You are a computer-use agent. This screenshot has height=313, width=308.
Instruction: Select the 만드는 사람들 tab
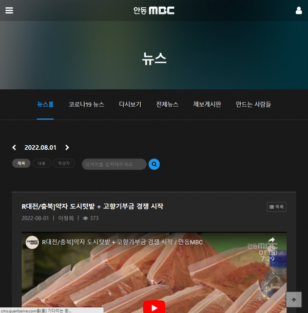(253, 104)
